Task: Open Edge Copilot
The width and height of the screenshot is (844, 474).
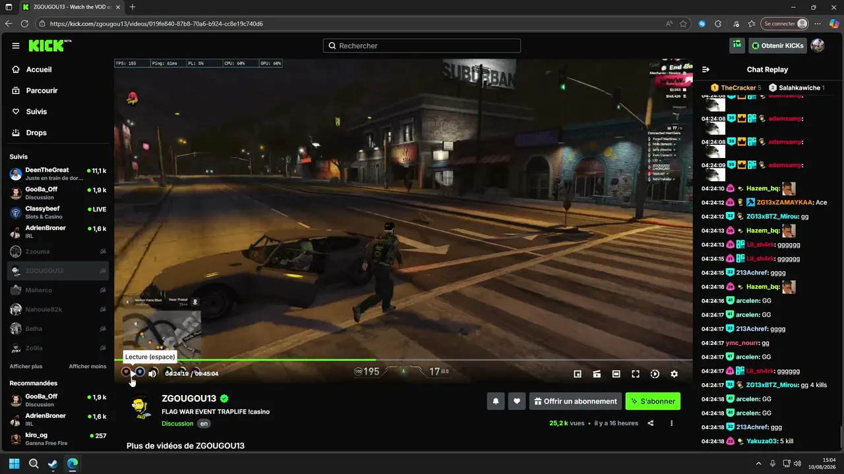Action: pyautogui.click(x=833, y=24)
